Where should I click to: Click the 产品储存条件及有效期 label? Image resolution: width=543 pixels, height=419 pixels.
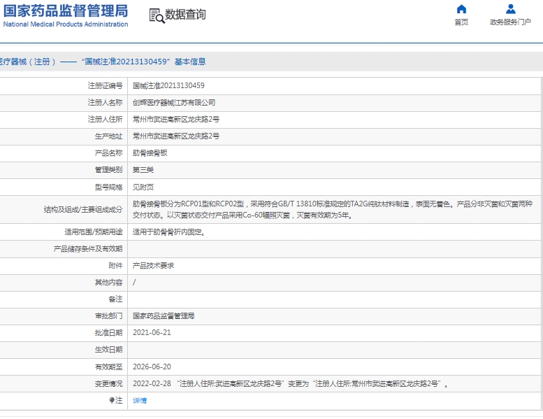tap(88, 249)
